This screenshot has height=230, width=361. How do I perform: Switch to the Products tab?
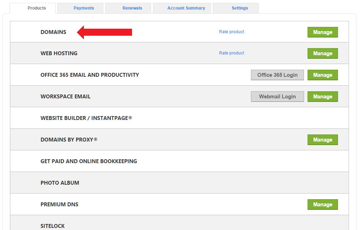33,8
